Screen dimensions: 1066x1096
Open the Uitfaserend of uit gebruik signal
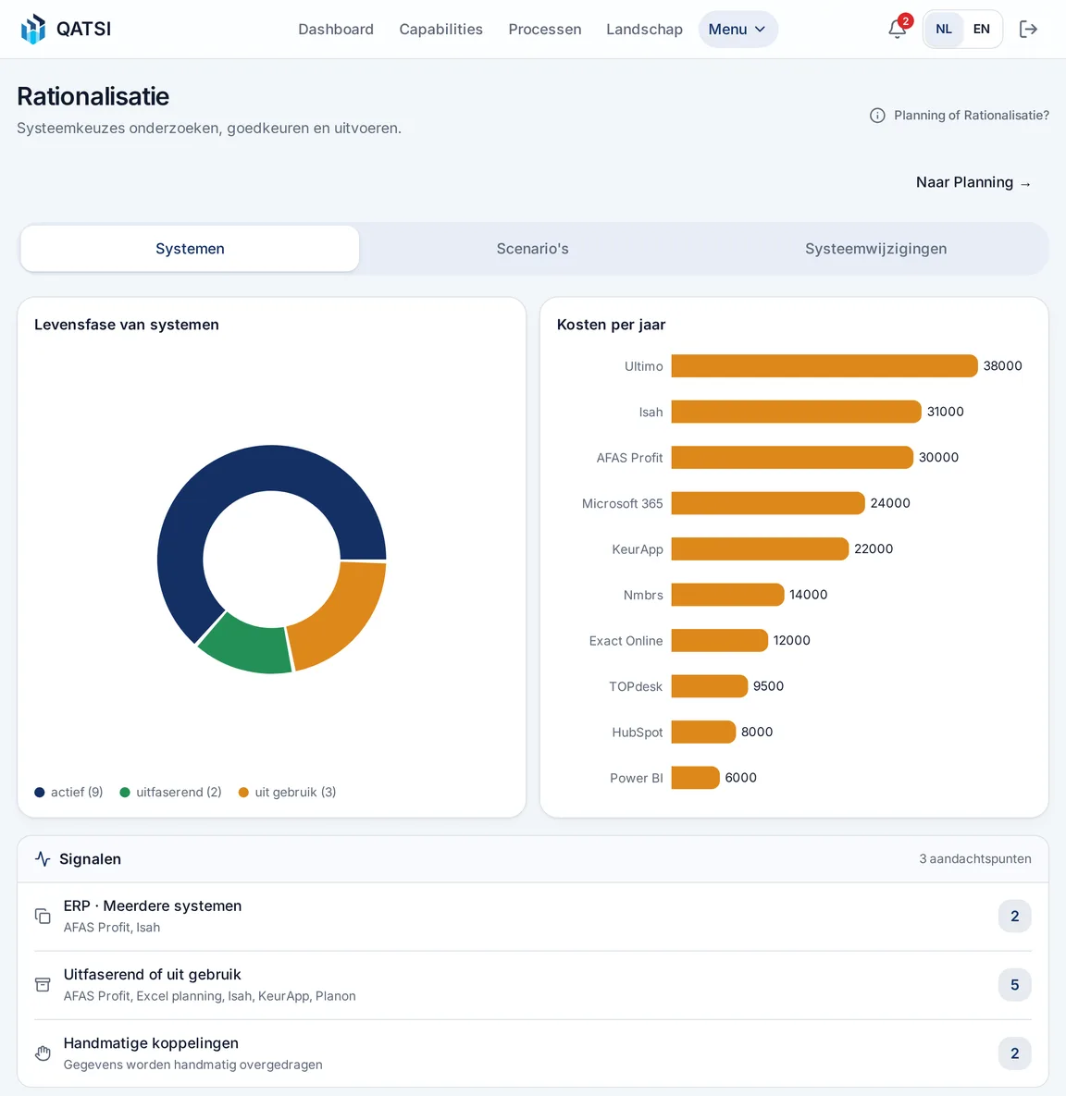533,985
